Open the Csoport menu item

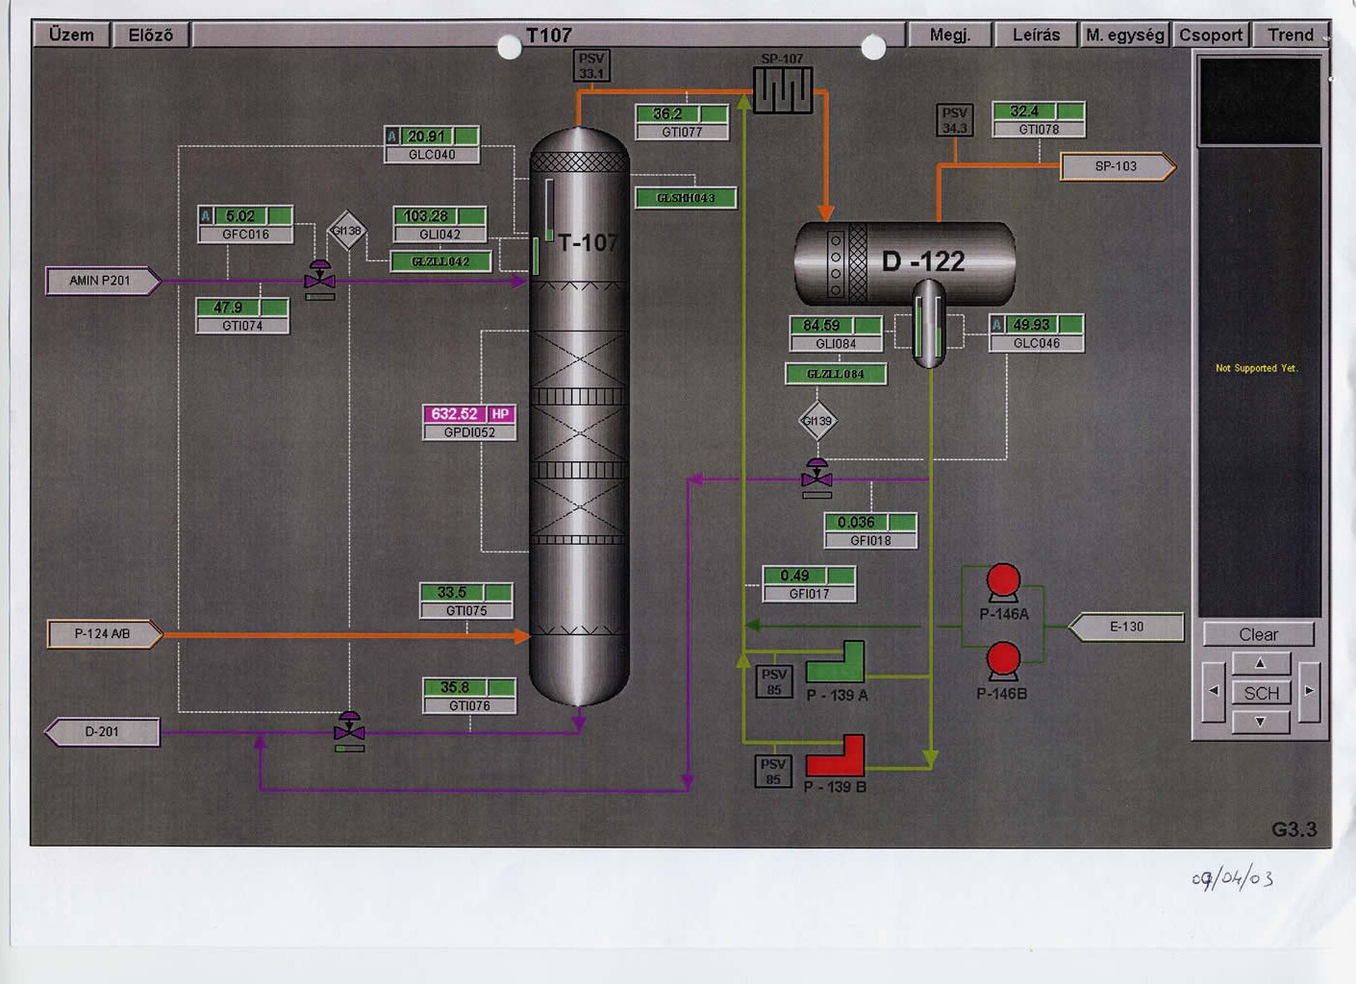1211,36
